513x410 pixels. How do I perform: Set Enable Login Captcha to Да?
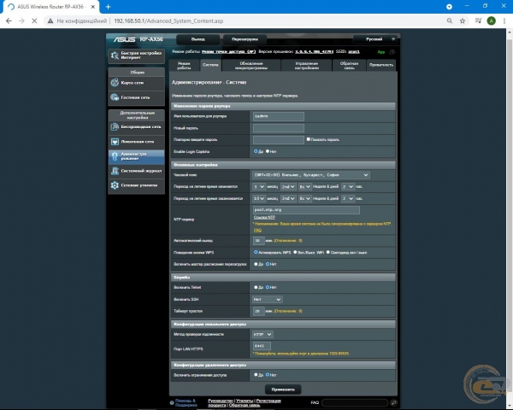point(256,151)
